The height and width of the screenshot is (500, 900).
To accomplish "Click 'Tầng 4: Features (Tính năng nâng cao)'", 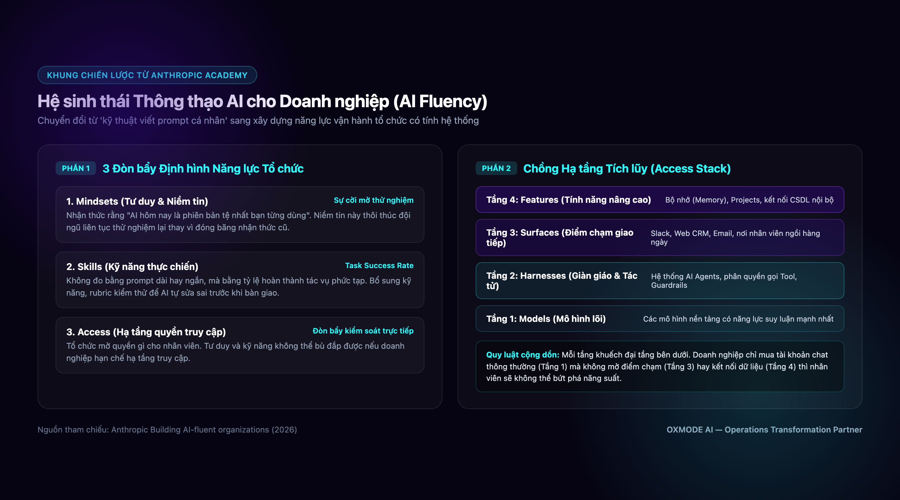I will tap(568, 200).
